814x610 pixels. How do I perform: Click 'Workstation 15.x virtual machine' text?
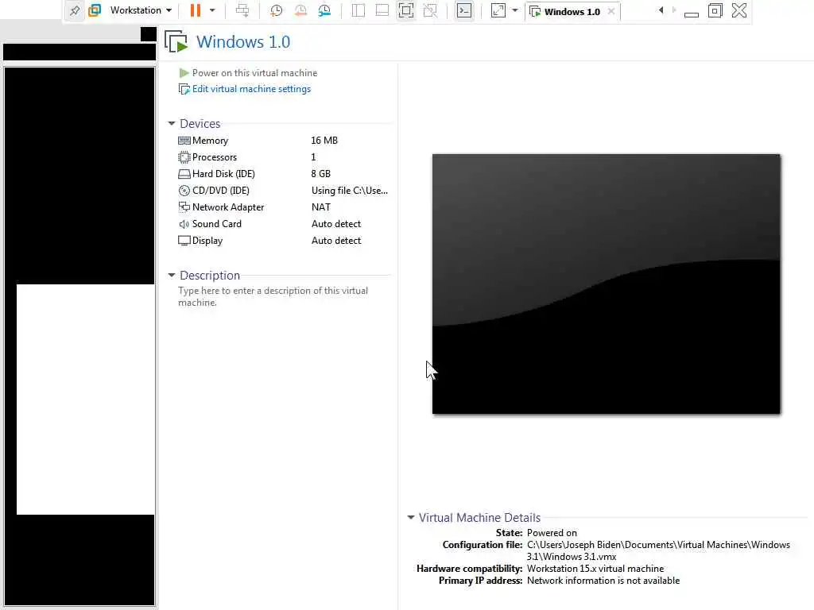595,569
